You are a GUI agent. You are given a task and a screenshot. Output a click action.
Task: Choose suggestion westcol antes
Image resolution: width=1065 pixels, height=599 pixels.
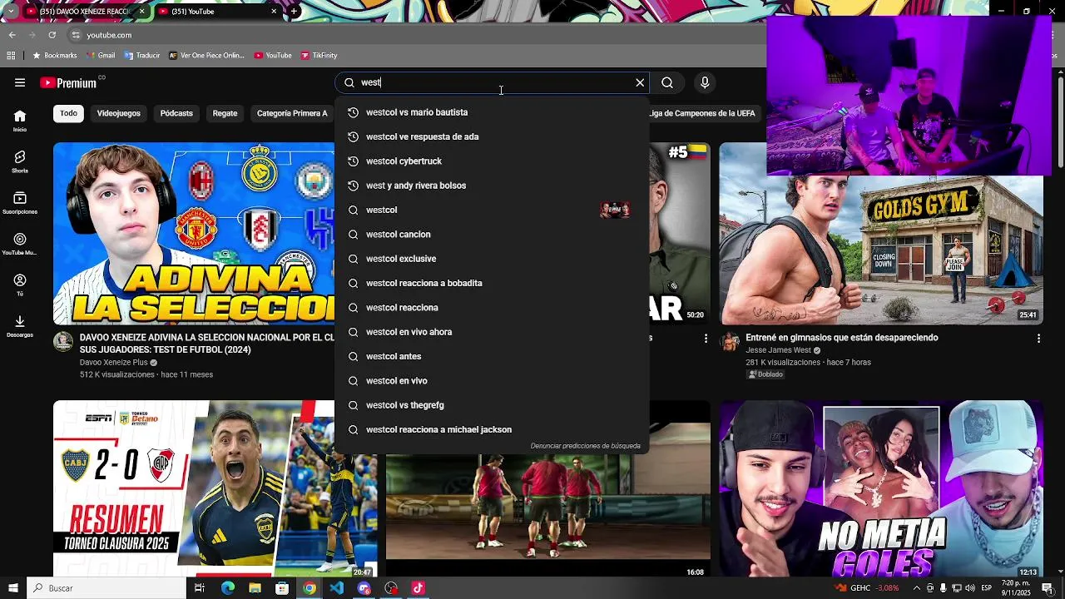pos(492,356)
